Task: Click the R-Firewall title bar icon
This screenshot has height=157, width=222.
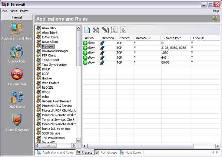Action: tap(4, 4)
